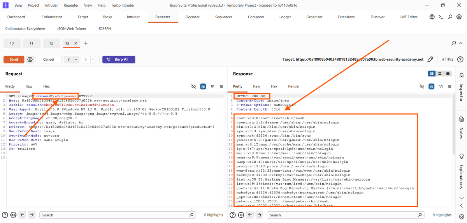
Task: Change the HTTP/2 protocol selector
Action: point(447,60)
